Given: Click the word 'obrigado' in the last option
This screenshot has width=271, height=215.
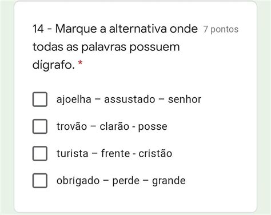Looking at the screenshot, I should click(78, 181).
